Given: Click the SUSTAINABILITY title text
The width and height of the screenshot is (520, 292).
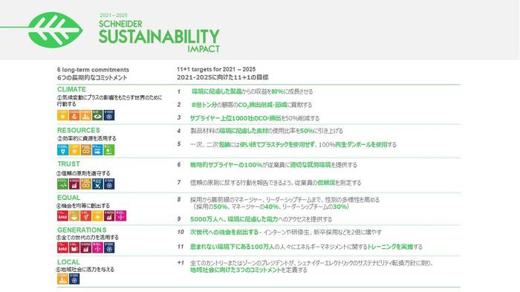Looking at the screenshot, I should 159,36.
